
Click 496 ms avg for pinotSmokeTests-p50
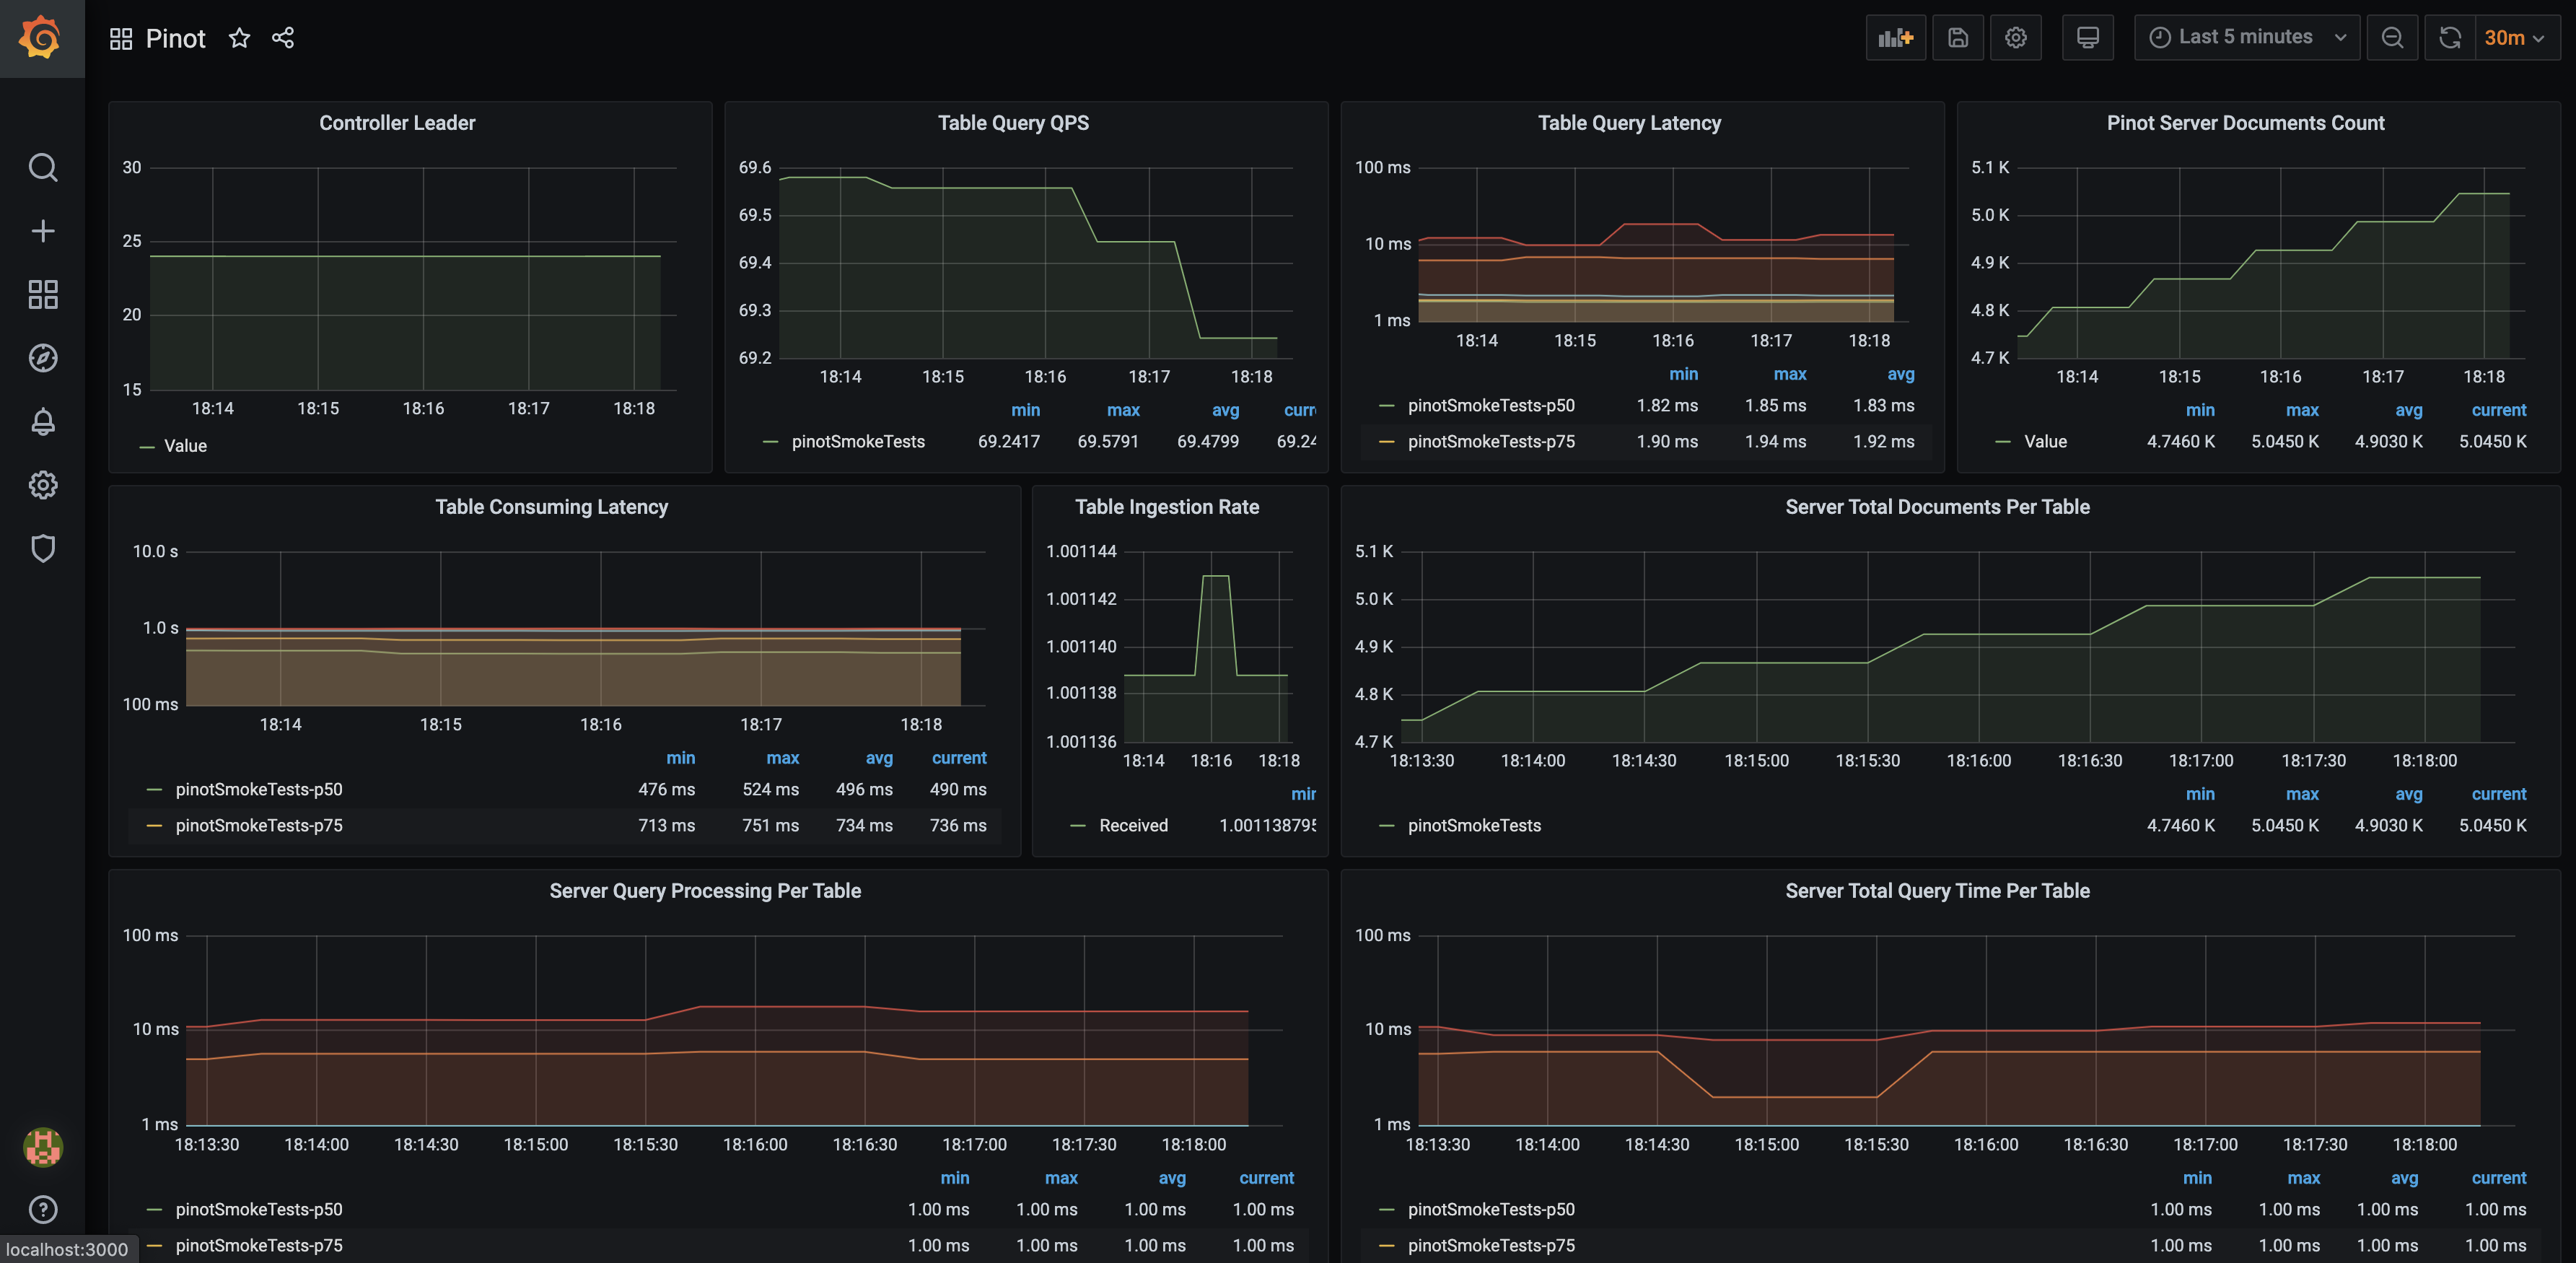point(864,790)
